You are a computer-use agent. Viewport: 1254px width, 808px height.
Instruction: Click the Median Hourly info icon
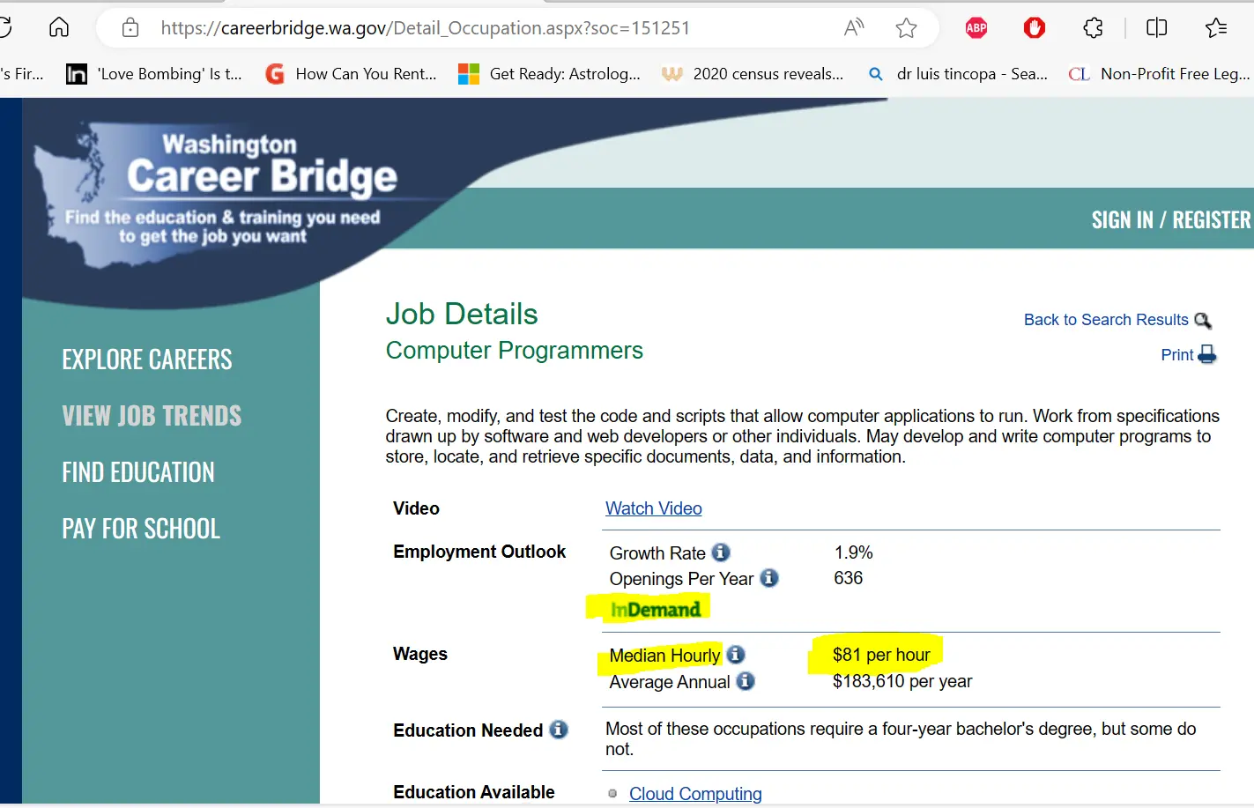coord(736,655)
